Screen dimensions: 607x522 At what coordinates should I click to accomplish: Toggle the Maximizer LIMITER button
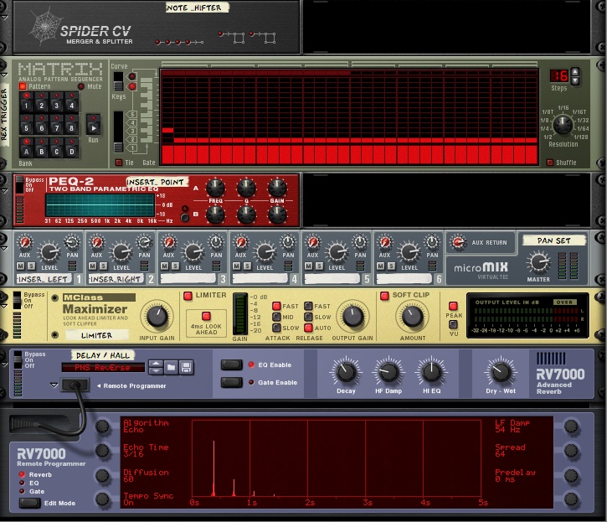tap(188, 296)
